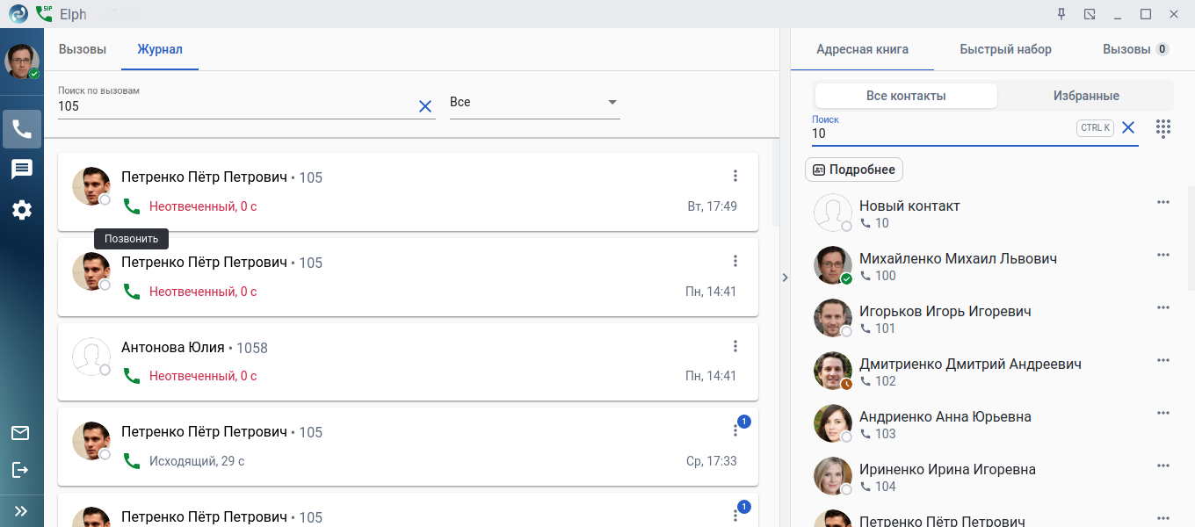1195x527 pixels.
Task: Collapse right panel with the divider arrow
Action: tap(785, 278)
